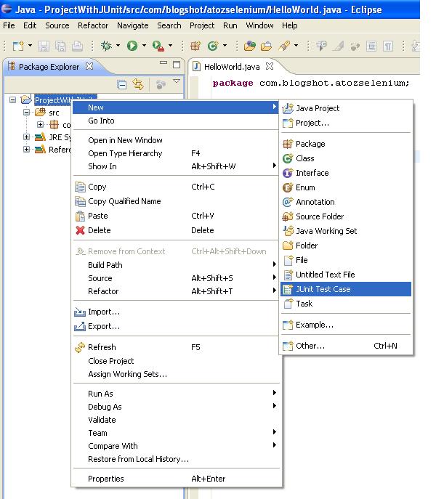Click the External Tools run icon
The width and height of the screenshot is (436, 499).
click(158, 46)
